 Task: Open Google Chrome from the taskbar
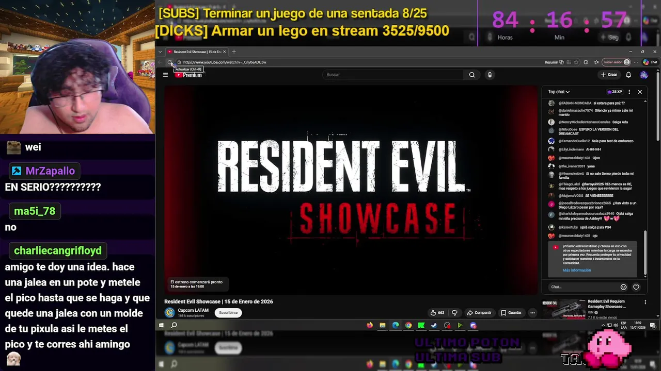pos(408,325)
